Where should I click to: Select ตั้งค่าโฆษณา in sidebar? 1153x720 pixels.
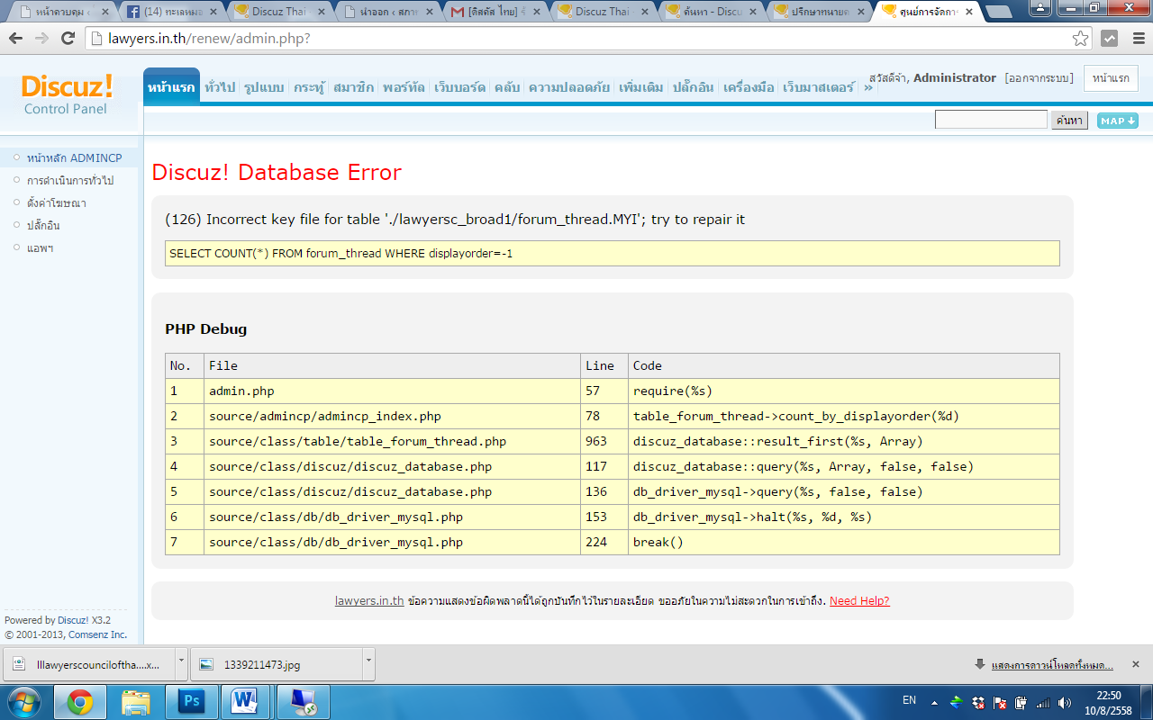tap(57, 203)
